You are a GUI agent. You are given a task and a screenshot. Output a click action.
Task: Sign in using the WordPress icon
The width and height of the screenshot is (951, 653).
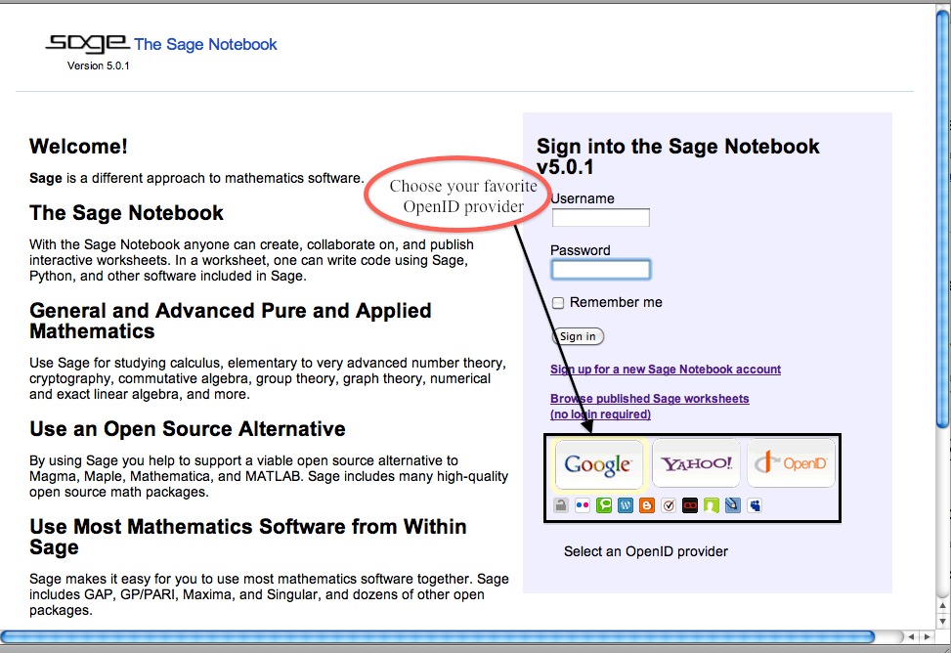(x=626, y=505)
